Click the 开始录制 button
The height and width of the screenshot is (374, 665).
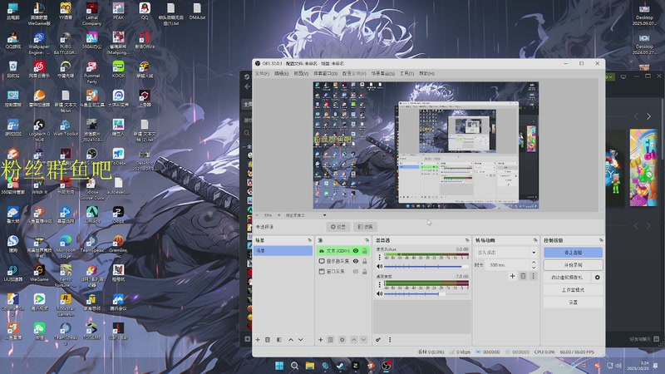click(573, 265)
